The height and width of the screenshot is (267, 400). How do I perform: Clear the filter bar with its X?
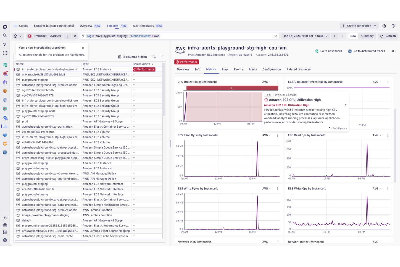pos(275,36)
